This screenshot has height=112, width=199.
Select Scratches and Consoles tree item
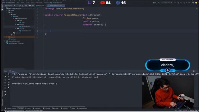(15, 43)
